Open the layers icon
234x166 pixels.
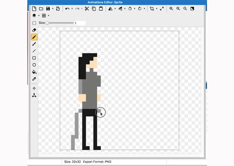(x=34, y=16)
